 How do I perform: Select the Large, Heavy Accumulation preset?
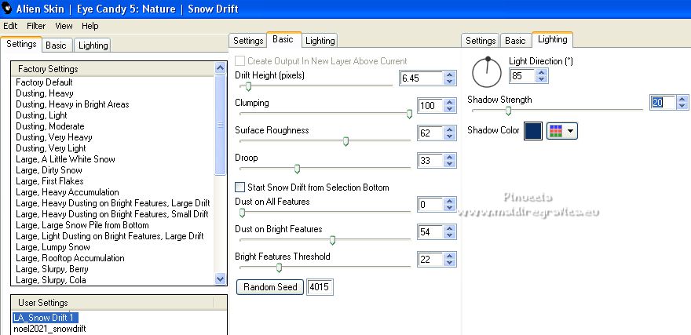[x=67, y=192]
